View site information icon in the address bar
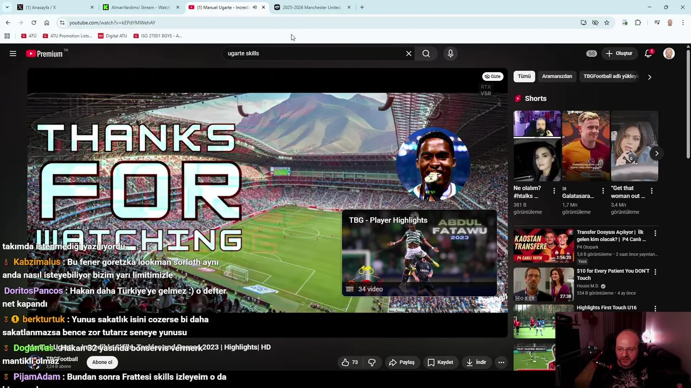 pos(62,23)
